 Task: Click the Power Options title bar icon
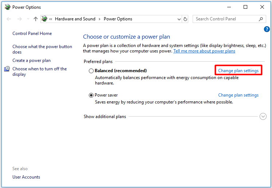click(x=7, y=7)
